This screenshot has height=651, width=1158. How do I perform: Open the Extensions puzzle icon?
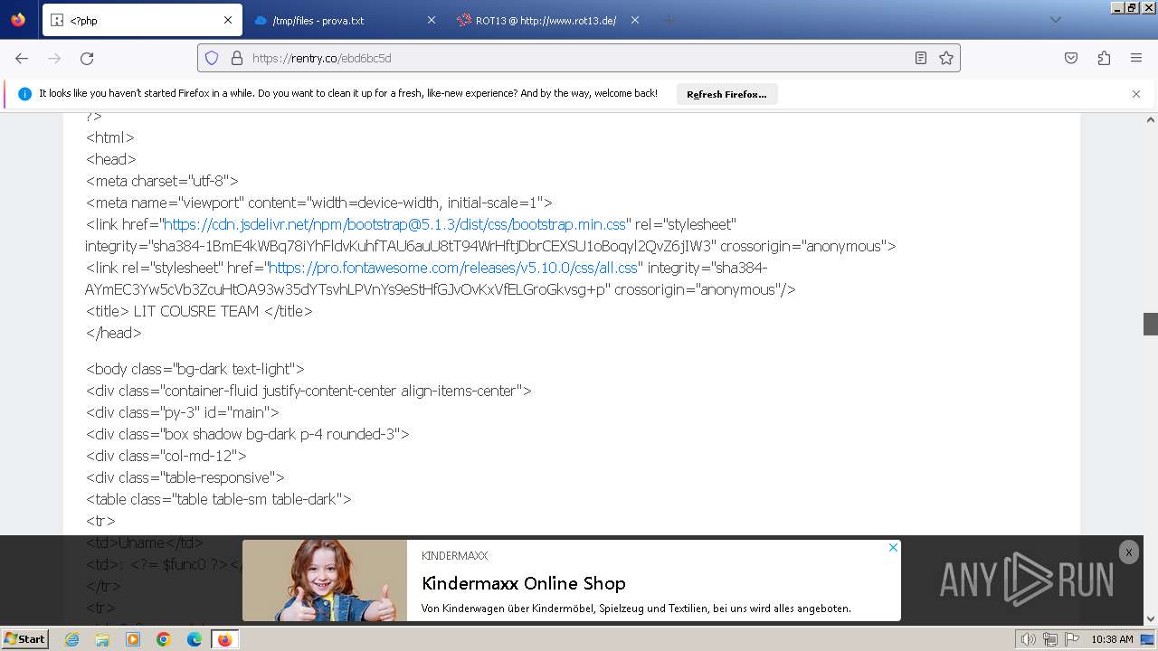coord(1104,58)
